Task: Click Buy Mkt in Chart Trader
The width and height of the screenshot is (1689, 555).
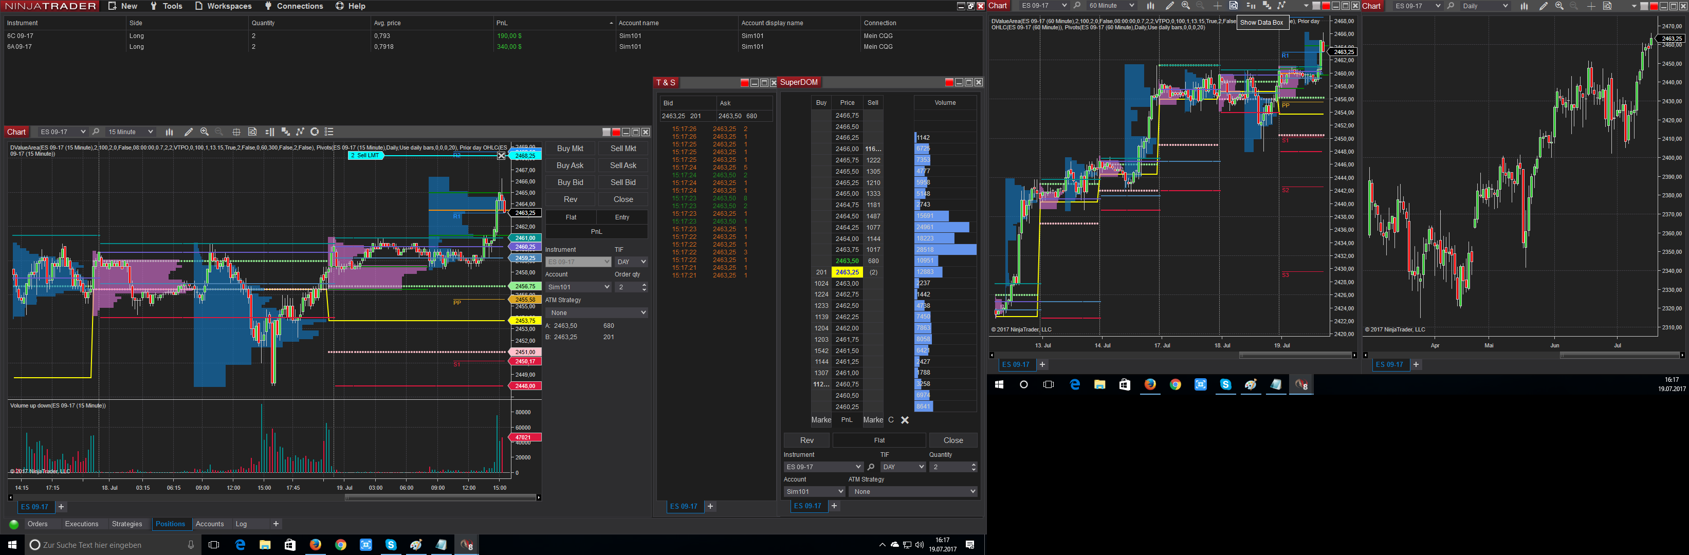Action: [570, 149]
